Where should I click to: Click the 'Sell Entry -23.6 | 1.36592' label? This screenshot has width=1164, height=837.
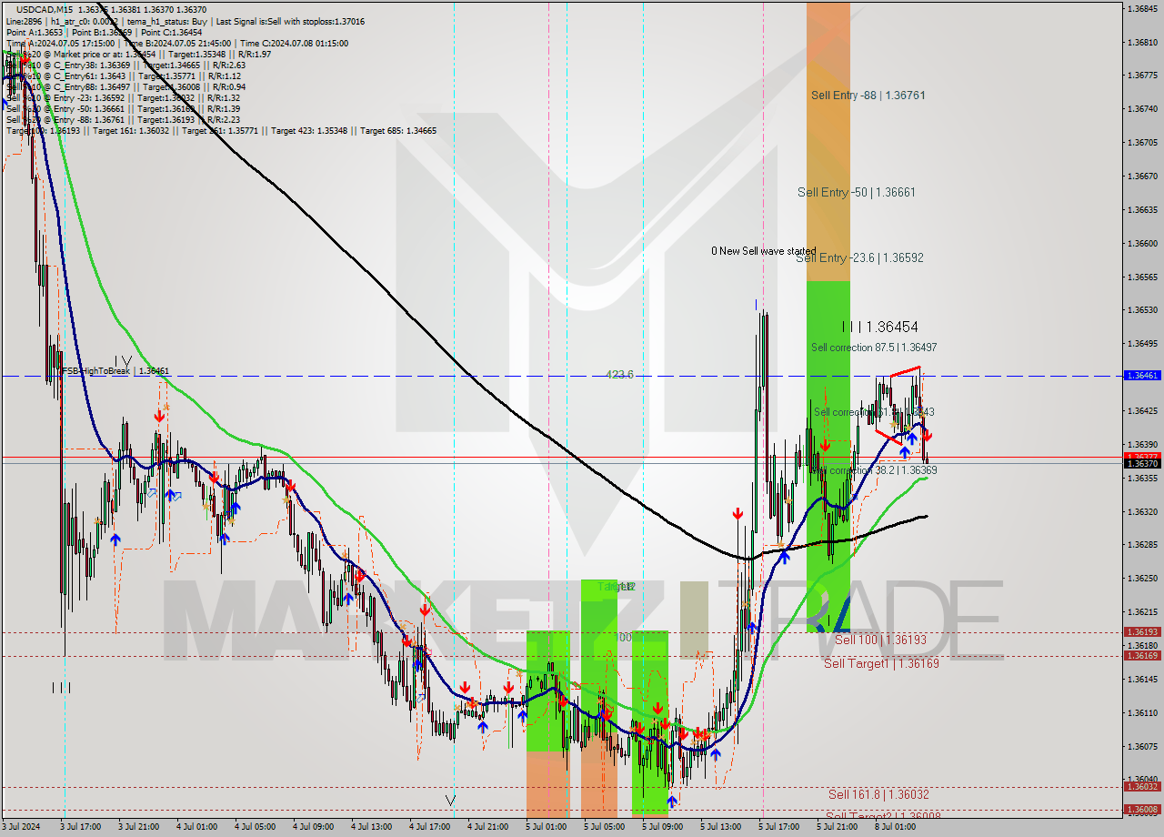click(x=859, y=257)
